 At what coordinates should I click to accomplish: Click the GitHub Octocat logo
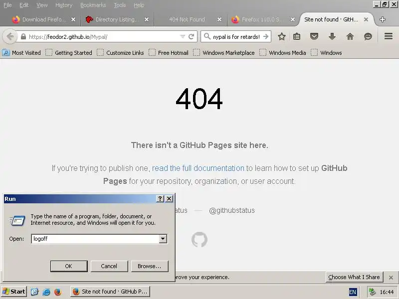(199, 239)
